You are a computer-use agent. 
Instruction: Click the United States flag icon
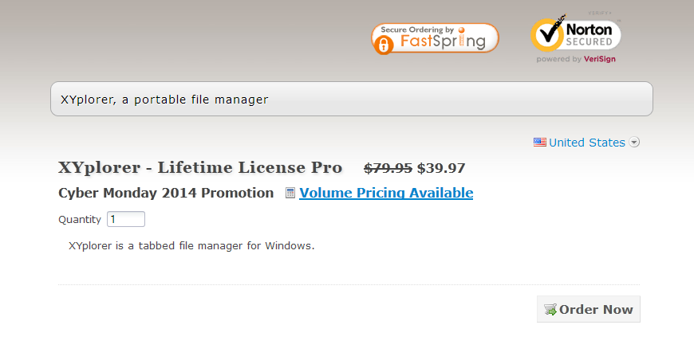[x=540, y=143]
